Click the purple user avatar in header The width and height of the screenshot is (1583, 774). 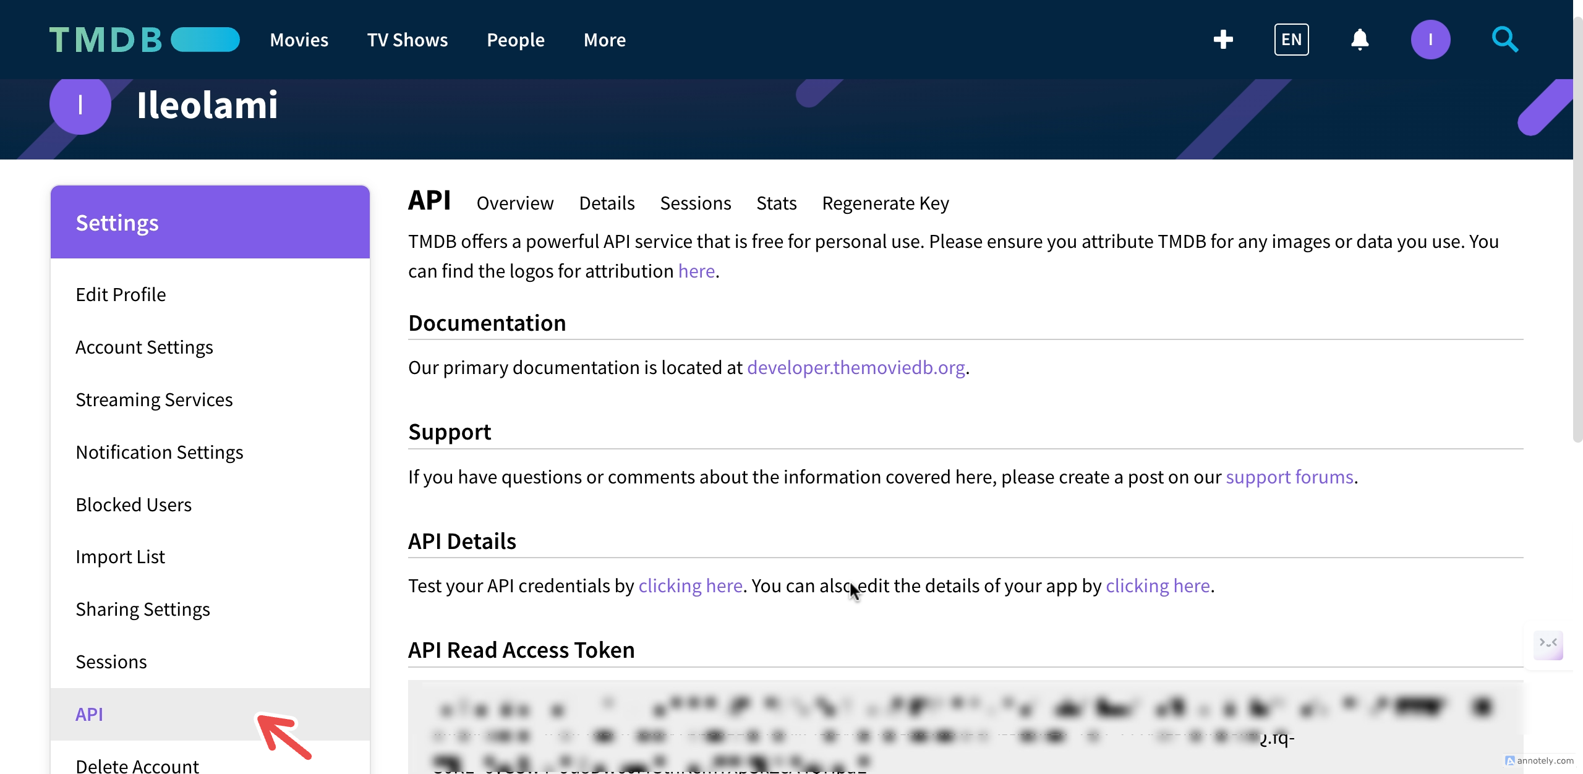point(1430,40)
